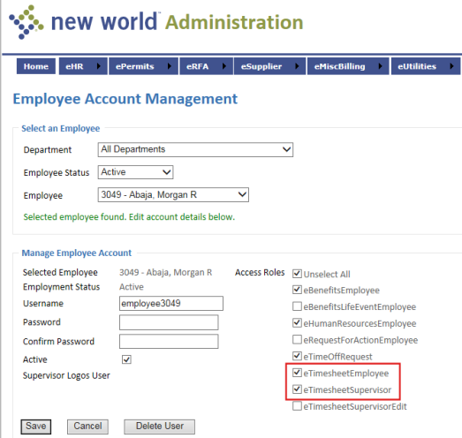Expand the eRFA menu arrow

tap(223, 66)
